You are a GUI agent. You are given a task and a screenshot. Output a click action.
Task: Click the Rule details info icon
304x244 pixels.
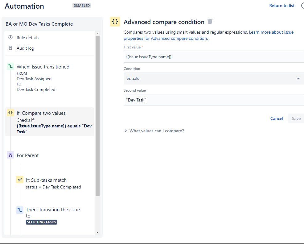[x=10, y=38]
